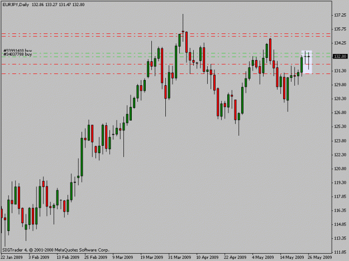Click the 31 Mar 2009 date label
349x261 pixels.
[180, 257]
